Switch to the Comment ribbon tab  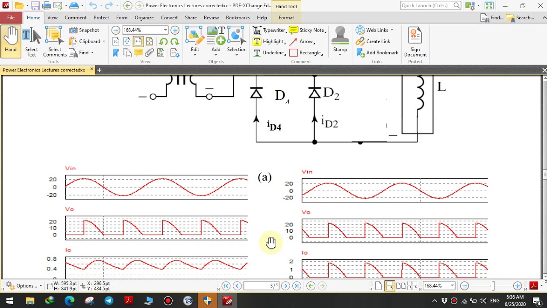click(76, 18)
